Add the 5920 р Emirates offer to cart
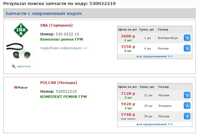This screenshot has width=200, height=136. tap(187, 106)
